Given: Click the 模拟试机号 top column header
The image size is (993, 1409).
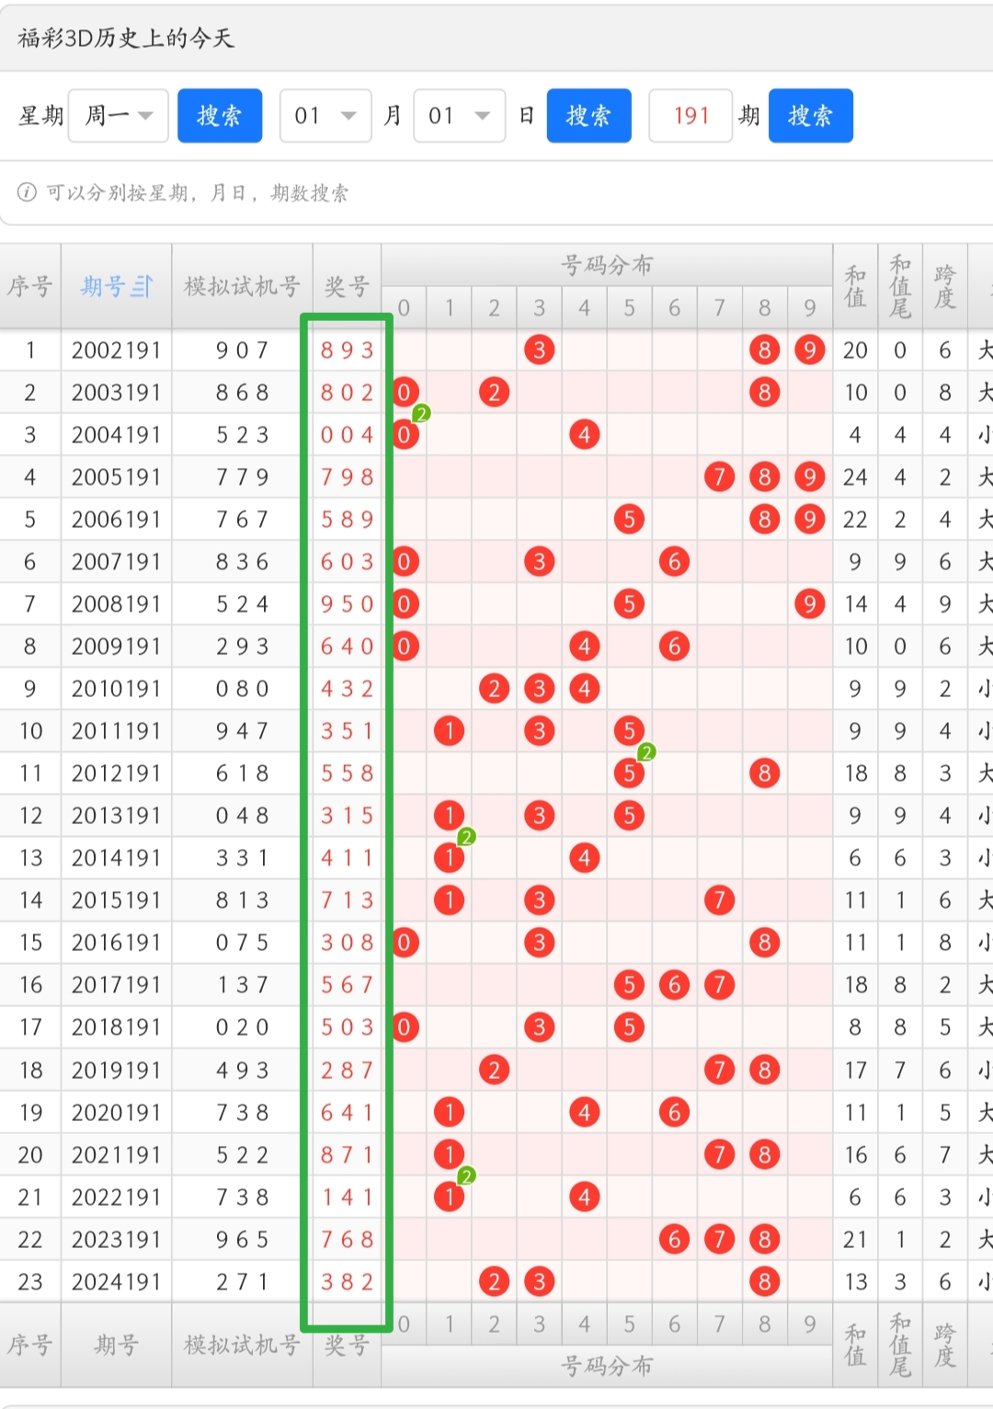Looking at the screenshot, I should tap(242, 287).
